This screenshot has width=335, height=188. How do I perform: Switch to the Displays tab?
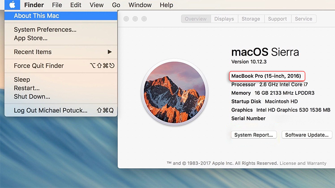(224, 19)
